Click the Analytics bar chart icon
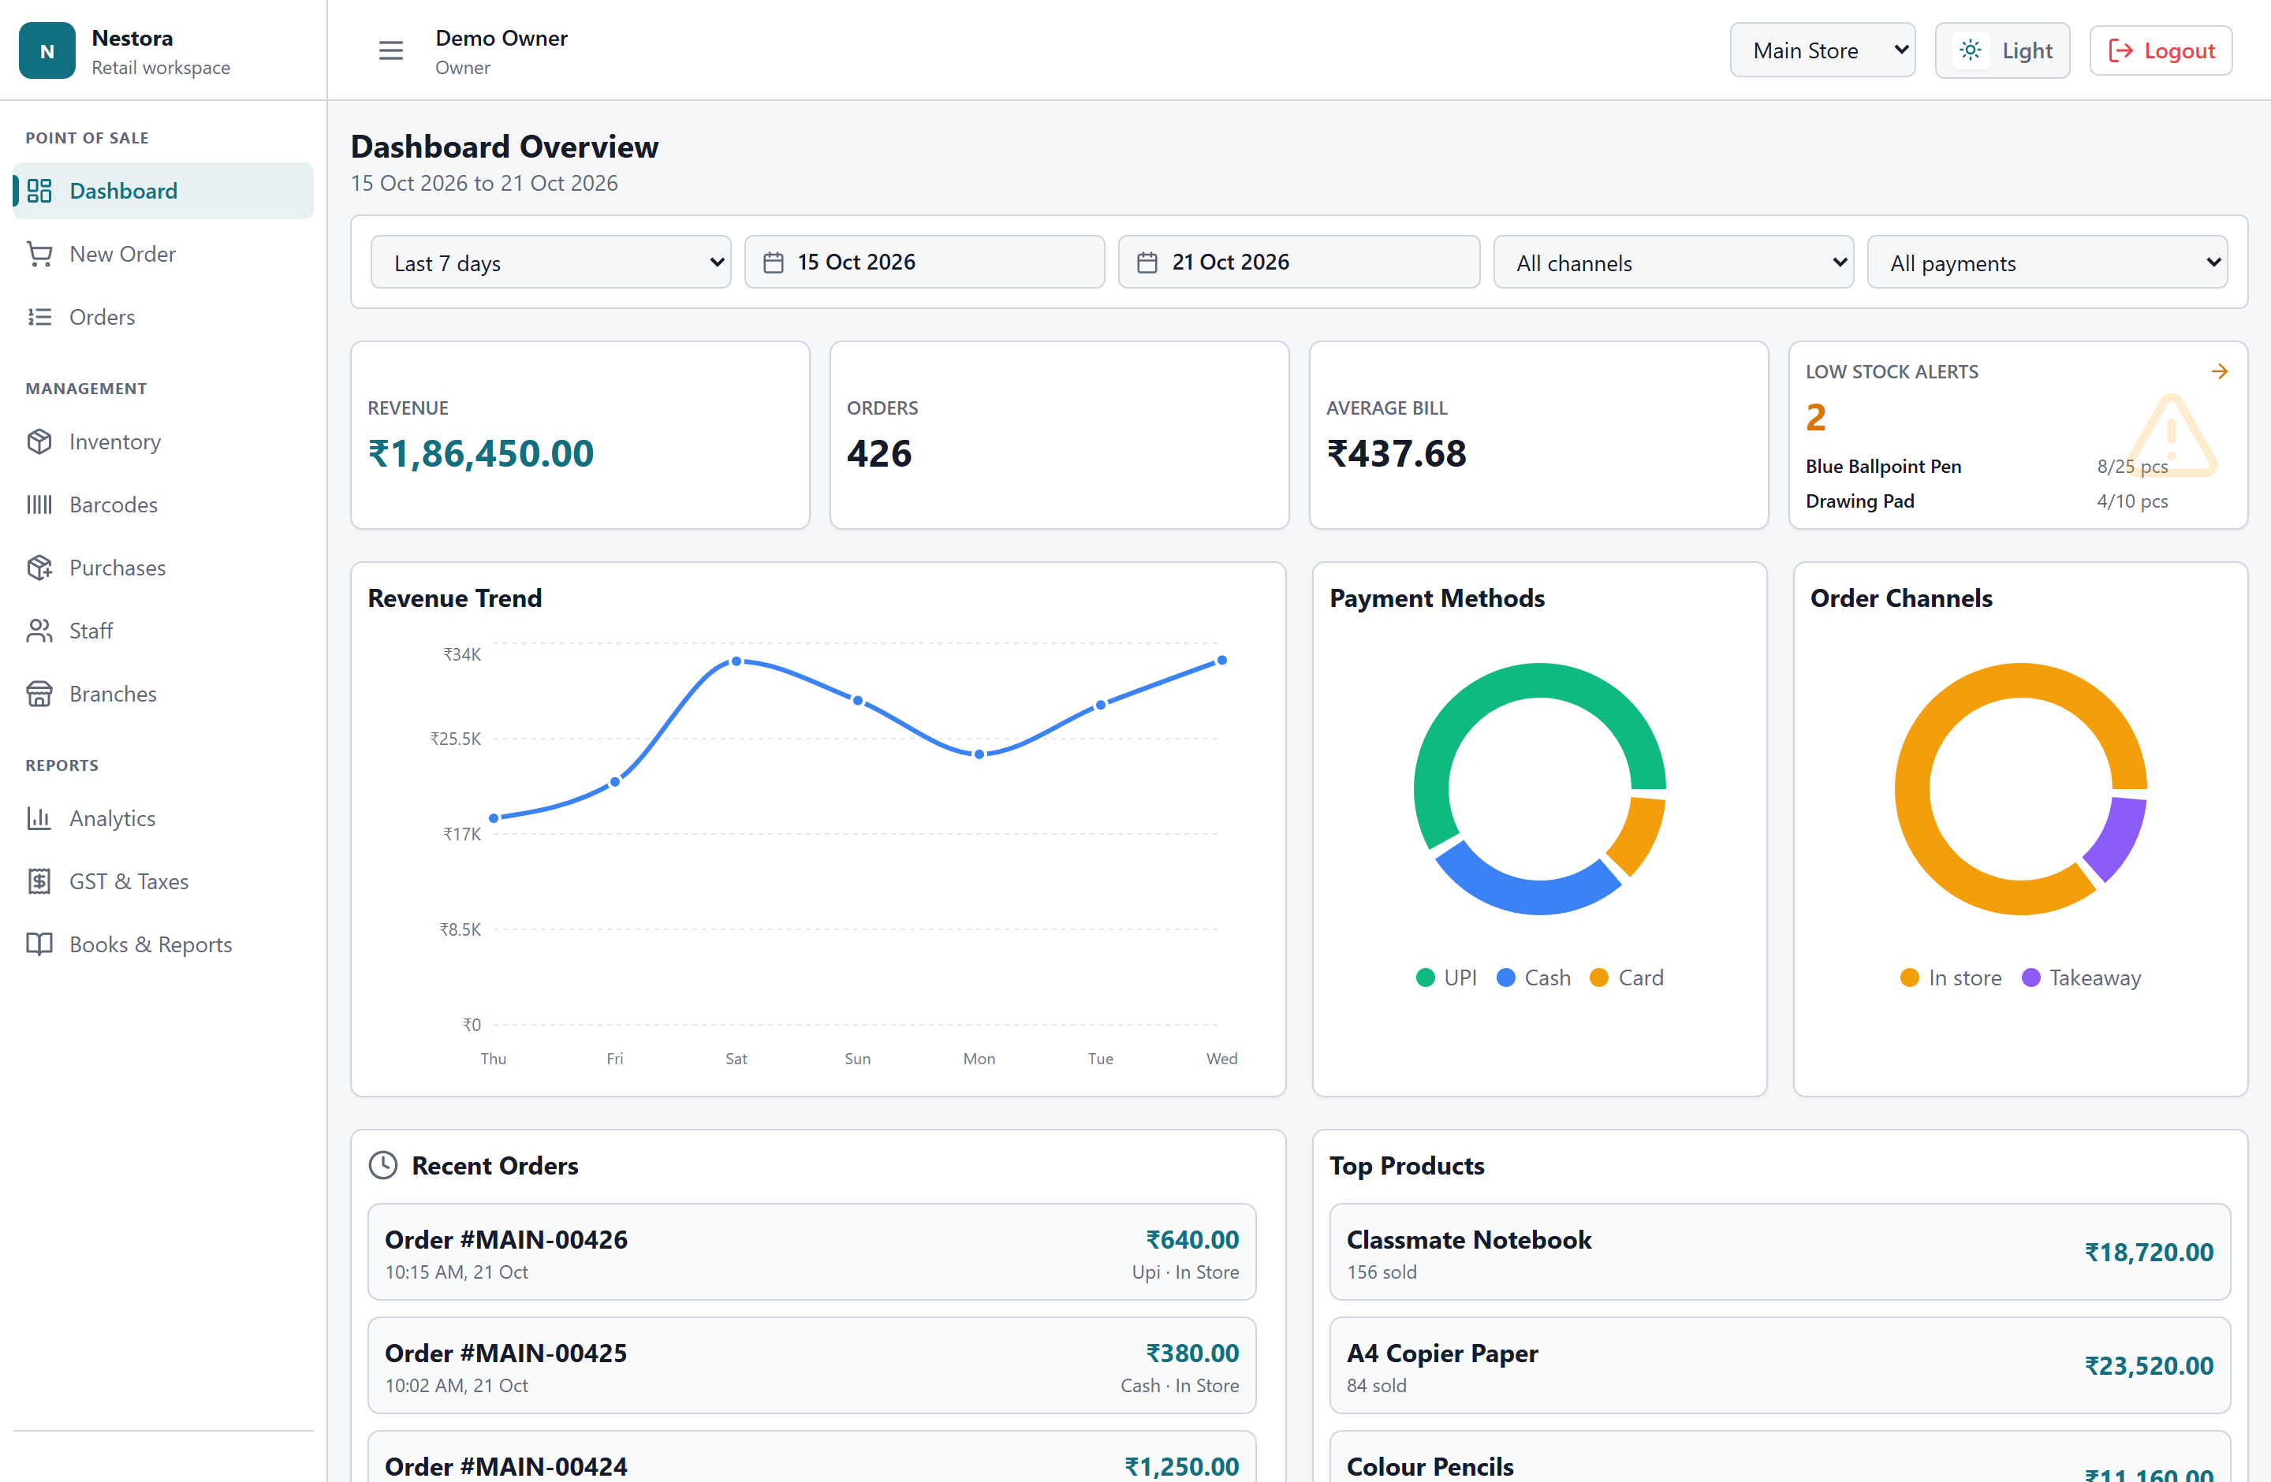2271x1482 pixels. 39,818
